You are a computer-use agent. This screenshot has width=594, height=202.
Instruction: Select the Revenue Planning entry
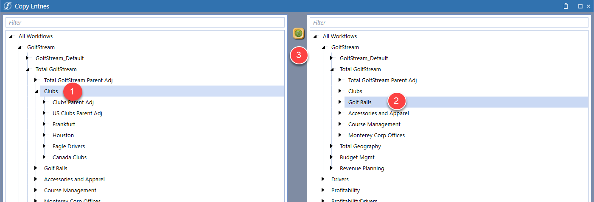pyautogui.click(x=362, y=168)
